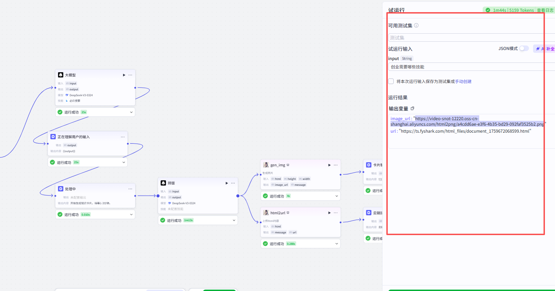Click the height input parameter of gen_img
555x291 pixels.
290,179
